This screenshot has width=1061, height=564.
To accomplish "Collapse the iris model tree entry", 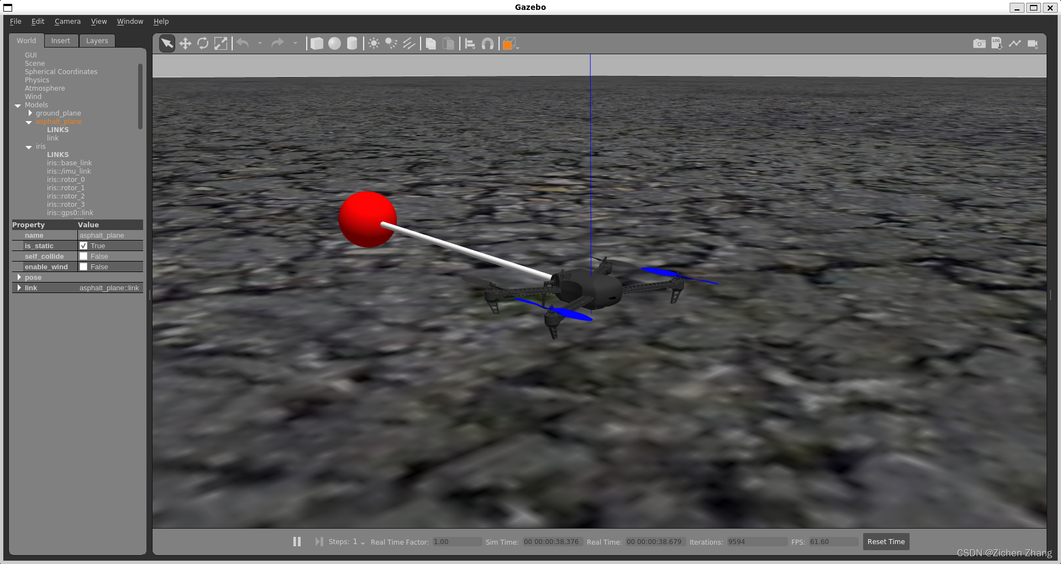I will [29, 147].
